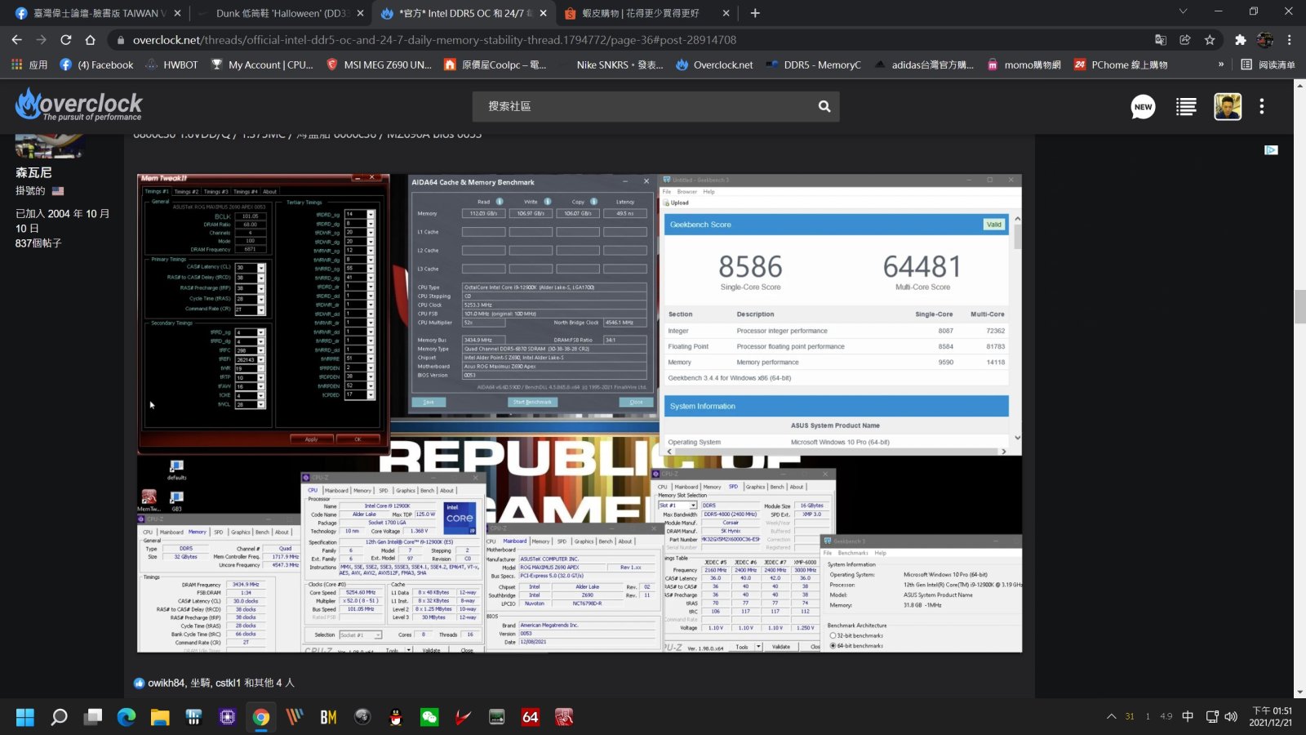Open CAS# Latency (CL) dropdown in Mem TweakIt
Viewport: 1306px width, 735px height.
click(x=261, y=268)
